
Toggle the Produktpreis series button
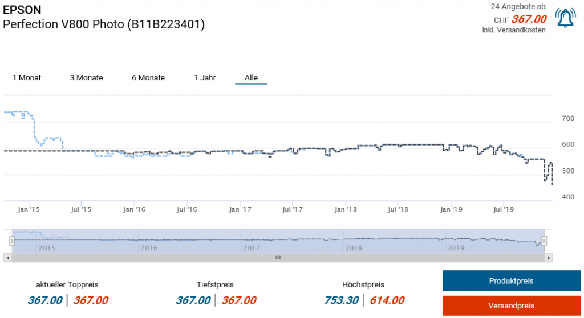click(511, 281)
